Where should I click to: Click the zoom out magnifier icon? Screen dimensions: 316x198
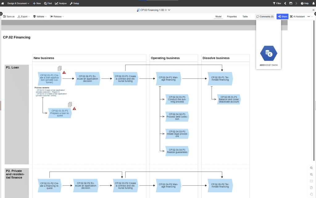click(x=311, y=175)
